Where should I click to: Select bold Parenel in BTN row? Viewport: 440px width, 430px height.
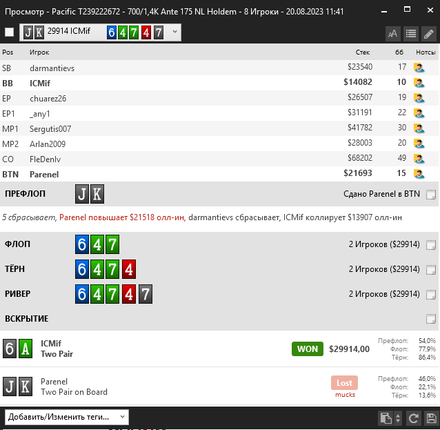point(44,175)
